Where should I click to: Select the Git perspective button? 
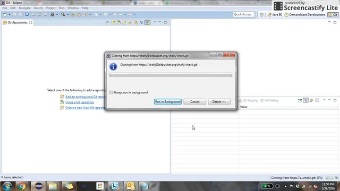tap(333, 15)
